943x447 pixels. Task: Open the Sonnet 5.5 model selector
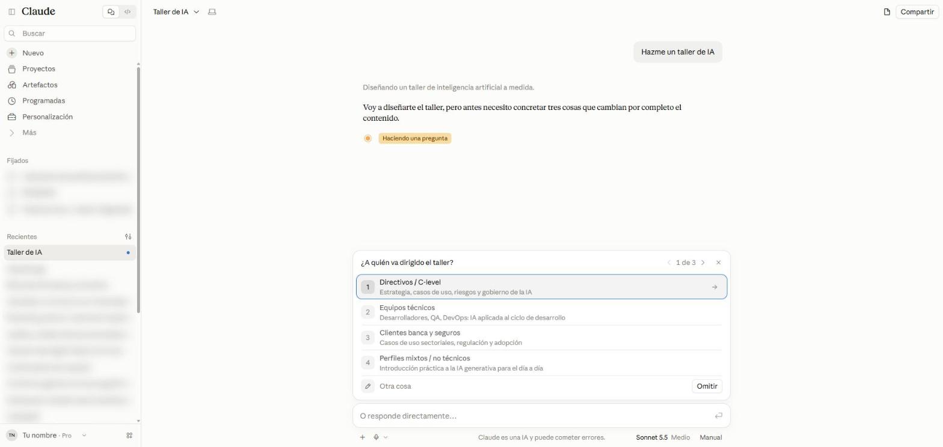(651, 437)
